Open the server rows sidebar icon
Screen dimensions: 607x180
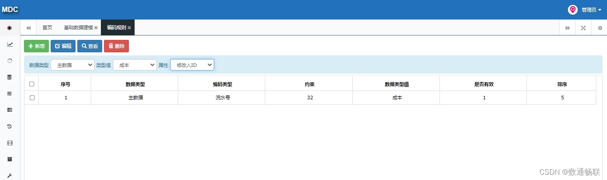pyautogui.click(x=10, y=110)
